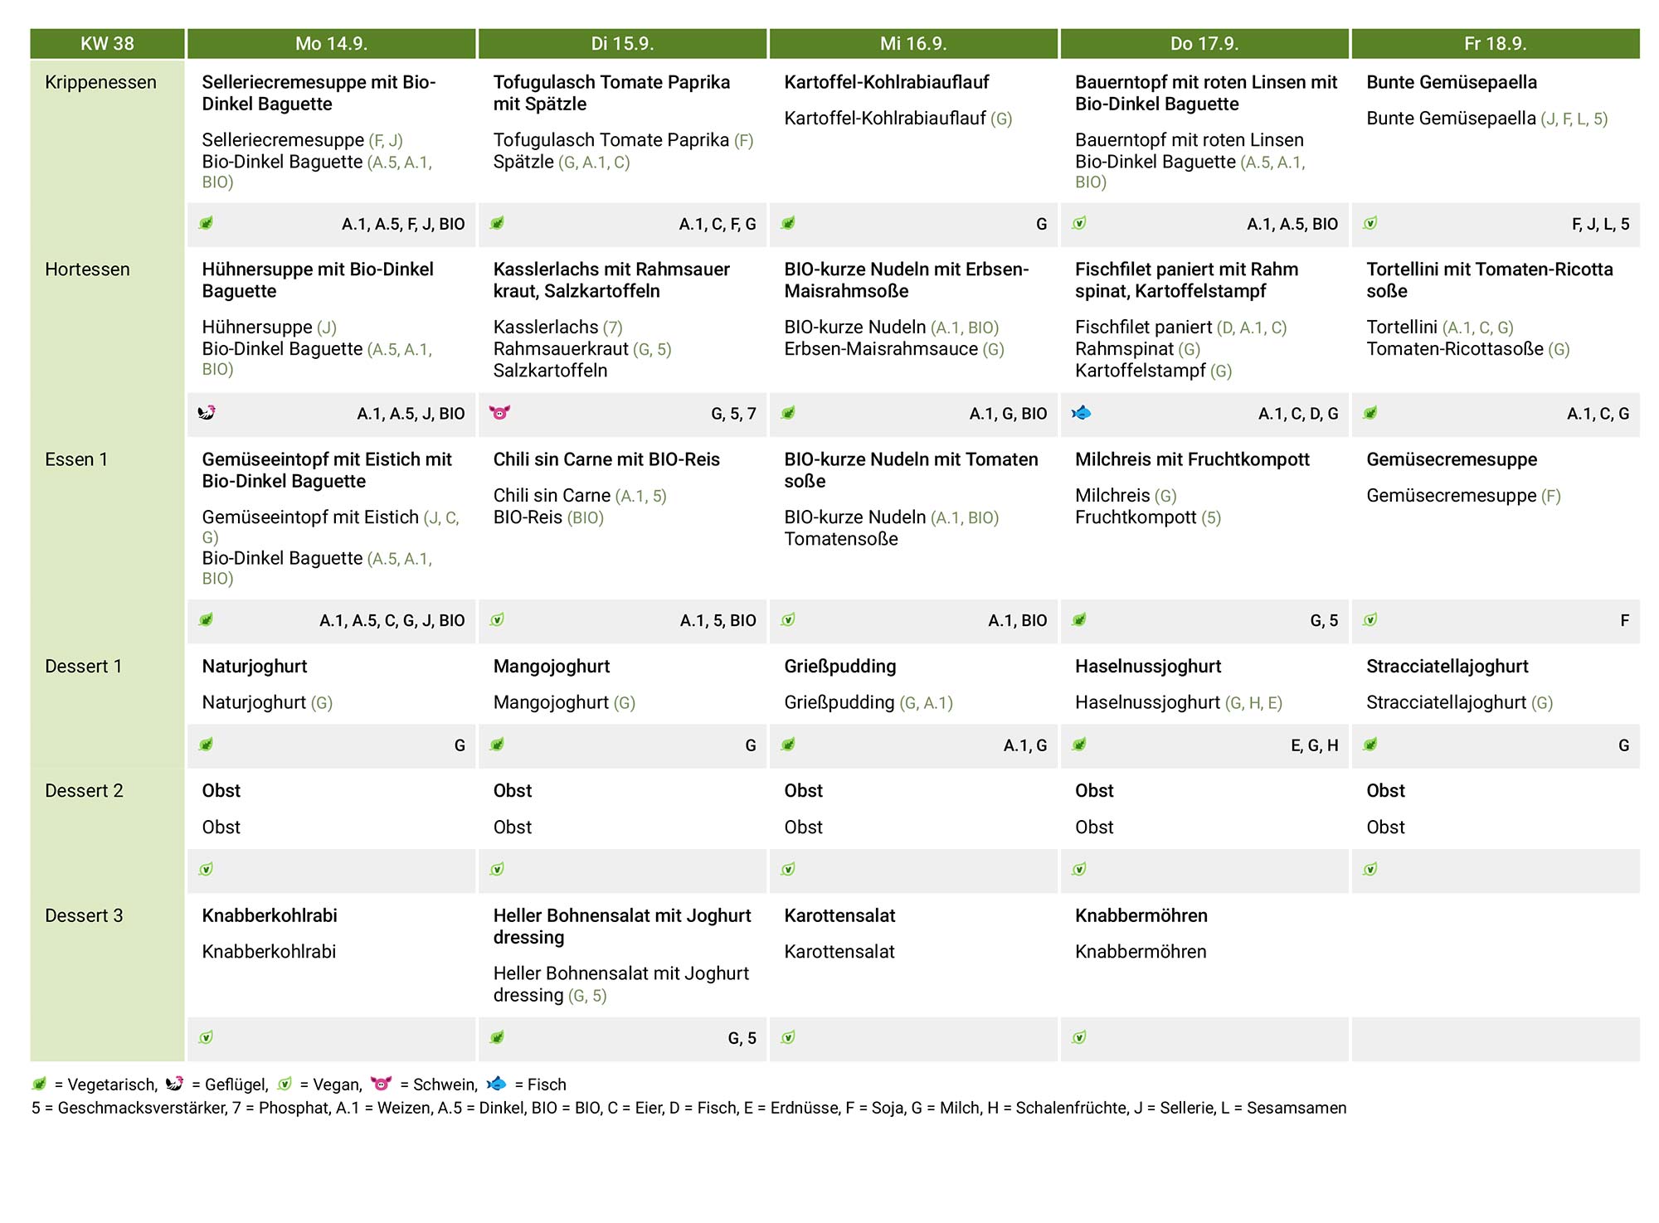Click the Krippenessen row label
This screenshot has width=1659, height=1223.
100,82
